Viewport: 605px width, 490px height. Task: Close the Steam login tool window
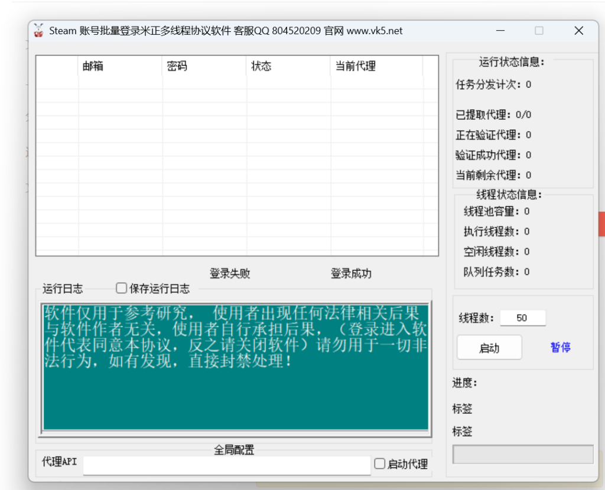[579, 31]
